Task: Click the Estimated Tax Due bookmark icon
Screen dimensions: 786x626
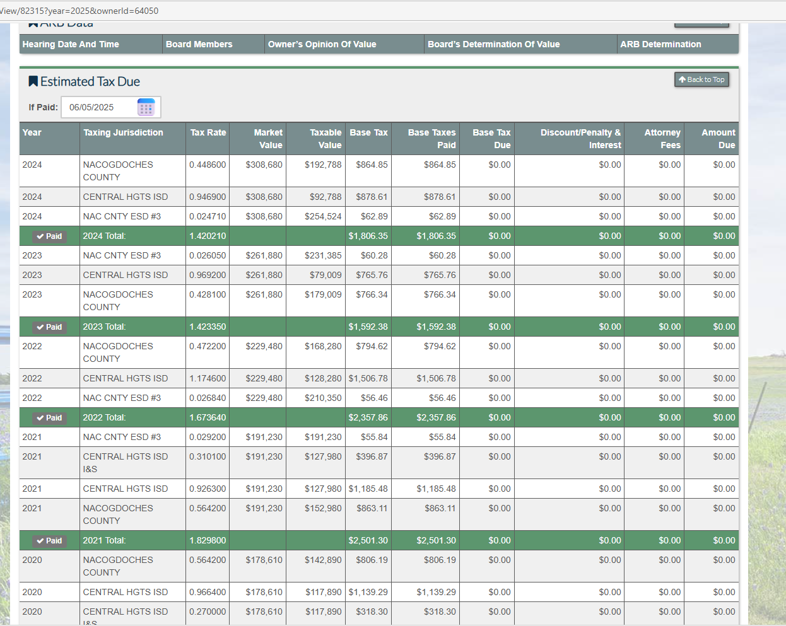Action: point(33,82)
